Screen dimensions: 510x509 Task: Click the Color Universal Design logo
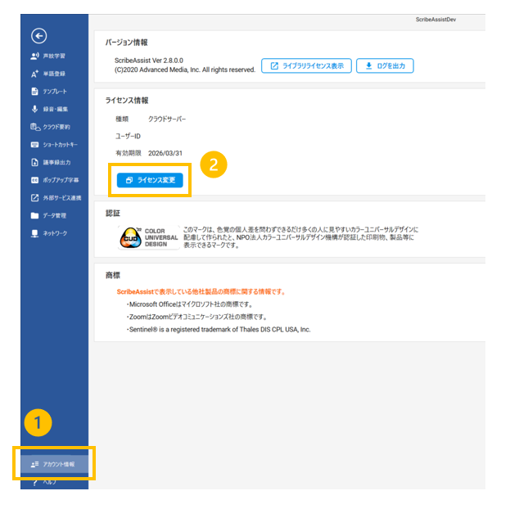coord(146,237)
